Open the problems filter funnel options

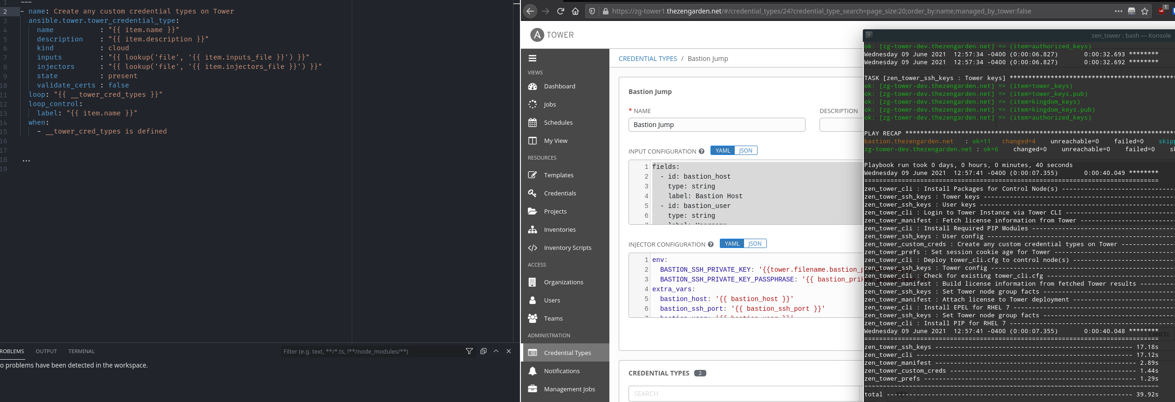click(469, 351)
